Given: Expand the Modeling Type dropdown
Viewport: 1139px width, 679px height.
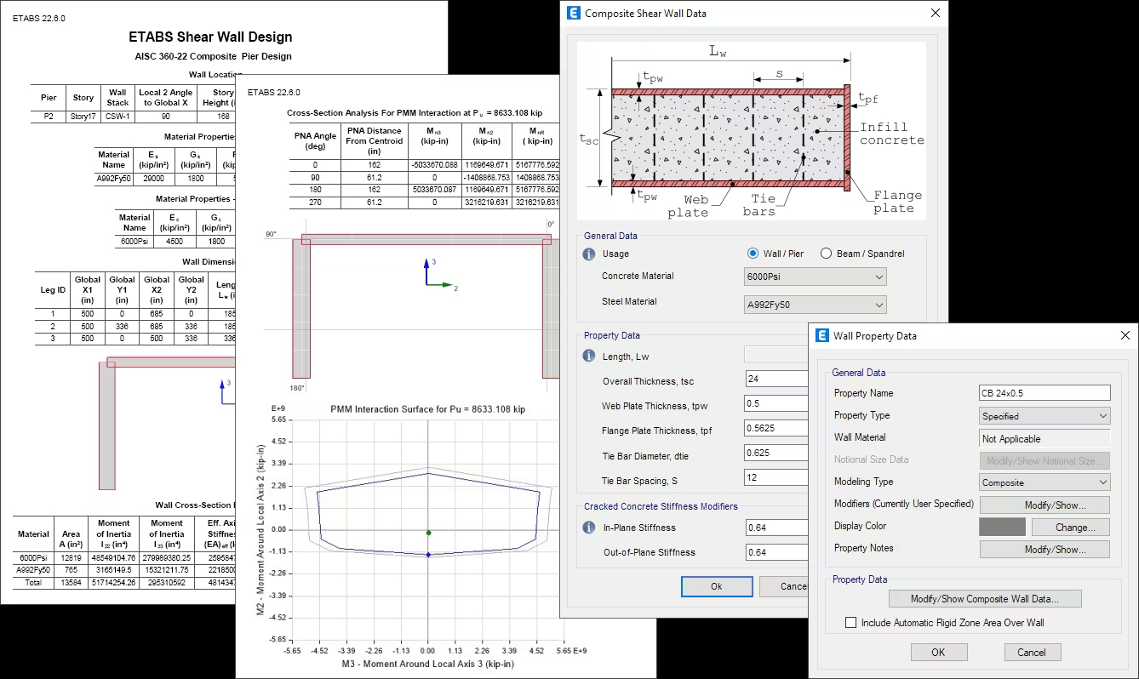Looking at the screenshot, I should [x=1045, y=482].
